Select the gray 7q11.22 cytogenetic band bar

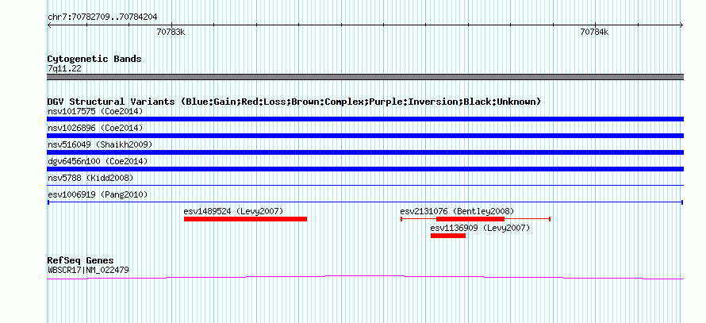(x=365, y=77)
